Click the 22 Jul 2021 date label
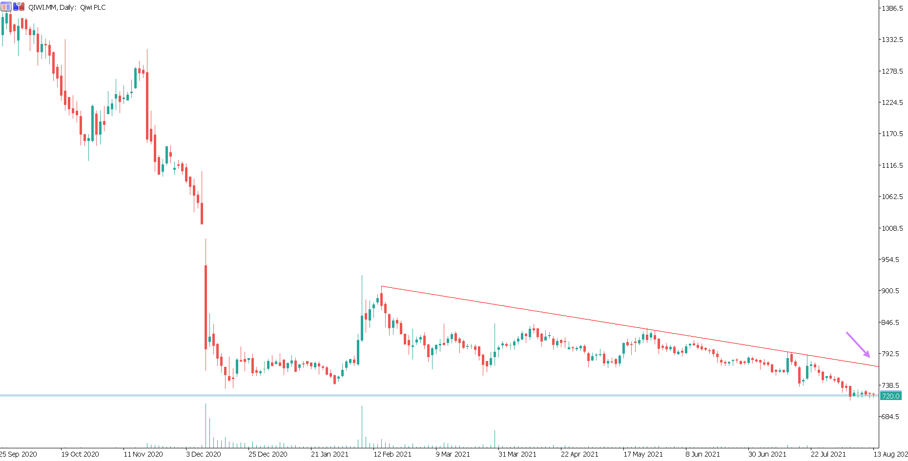 (x=828, y=454)
